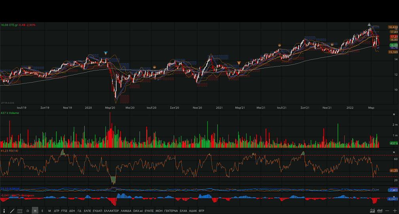Open the FTSE symbol tab
The height and width of the screenshot is (214, 399).
point(64,211)
